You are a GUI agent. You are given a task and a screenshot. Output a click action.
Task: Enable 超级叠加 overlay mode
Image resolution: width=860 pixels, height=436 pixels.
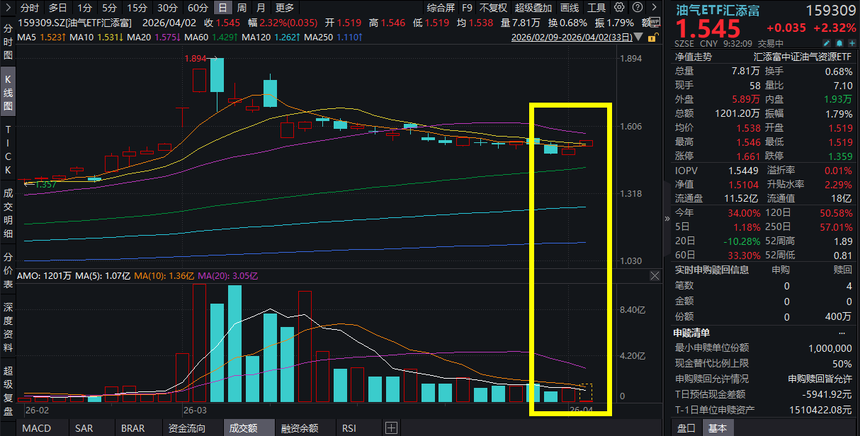[x=533, y=8]
